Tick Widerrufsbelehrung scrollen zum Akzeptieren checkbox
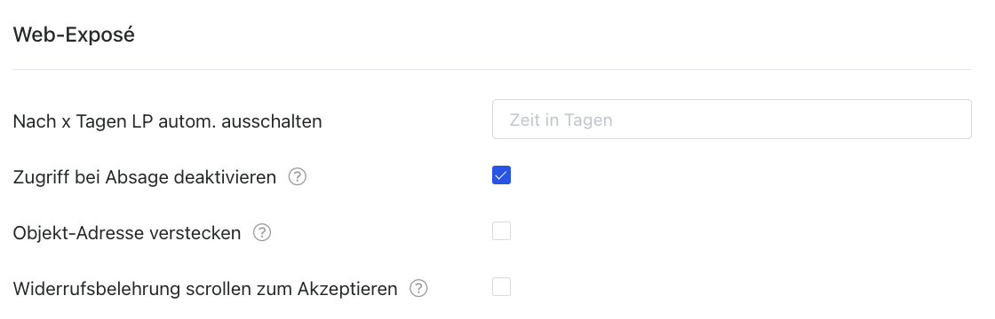This screenshot has width=995, height=319. (501, 287)
